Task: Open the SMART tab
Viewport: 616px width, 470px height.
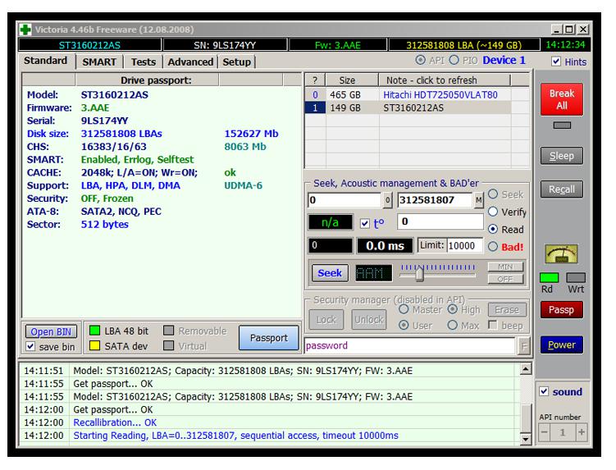Action: [99, 62]
